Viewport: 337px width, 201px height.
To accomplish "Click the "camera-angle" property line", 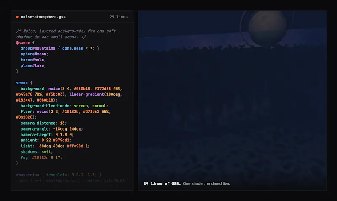I will coord(52,129).
